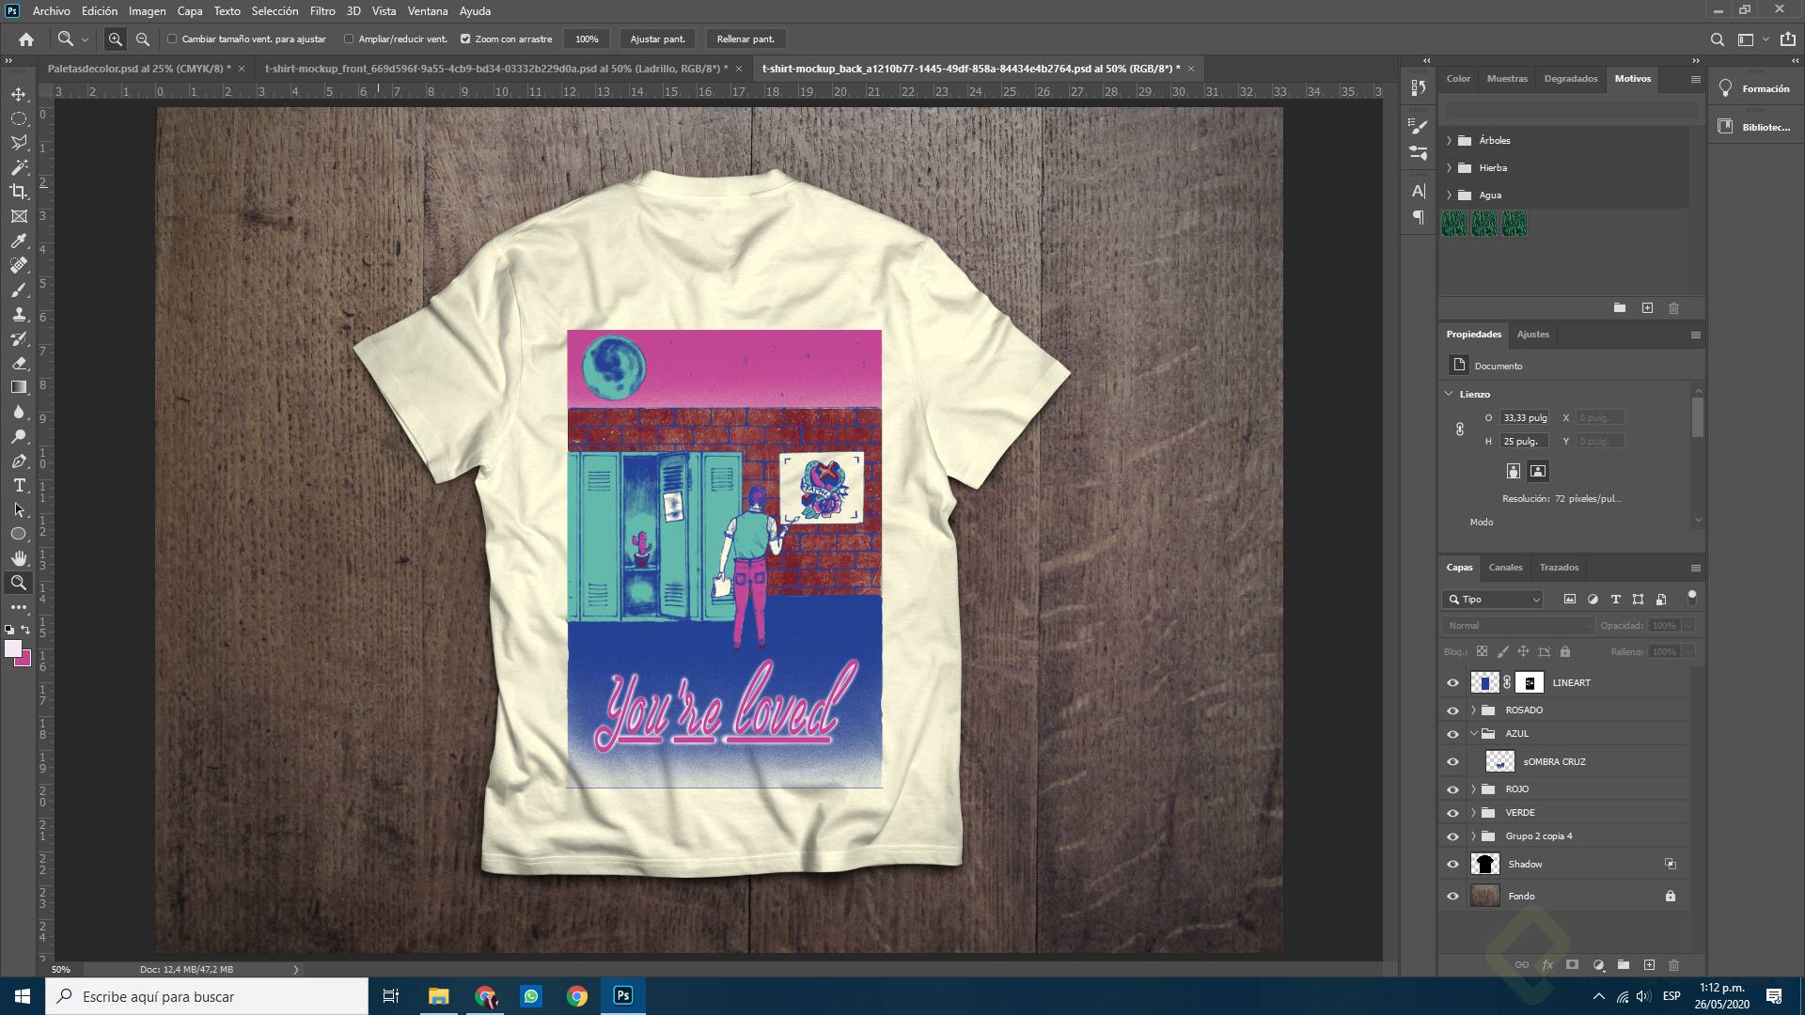The height and width of the screenshot is (1015, 1805).
Task: Hide the Fondo layer
Action: [1452, 897]
